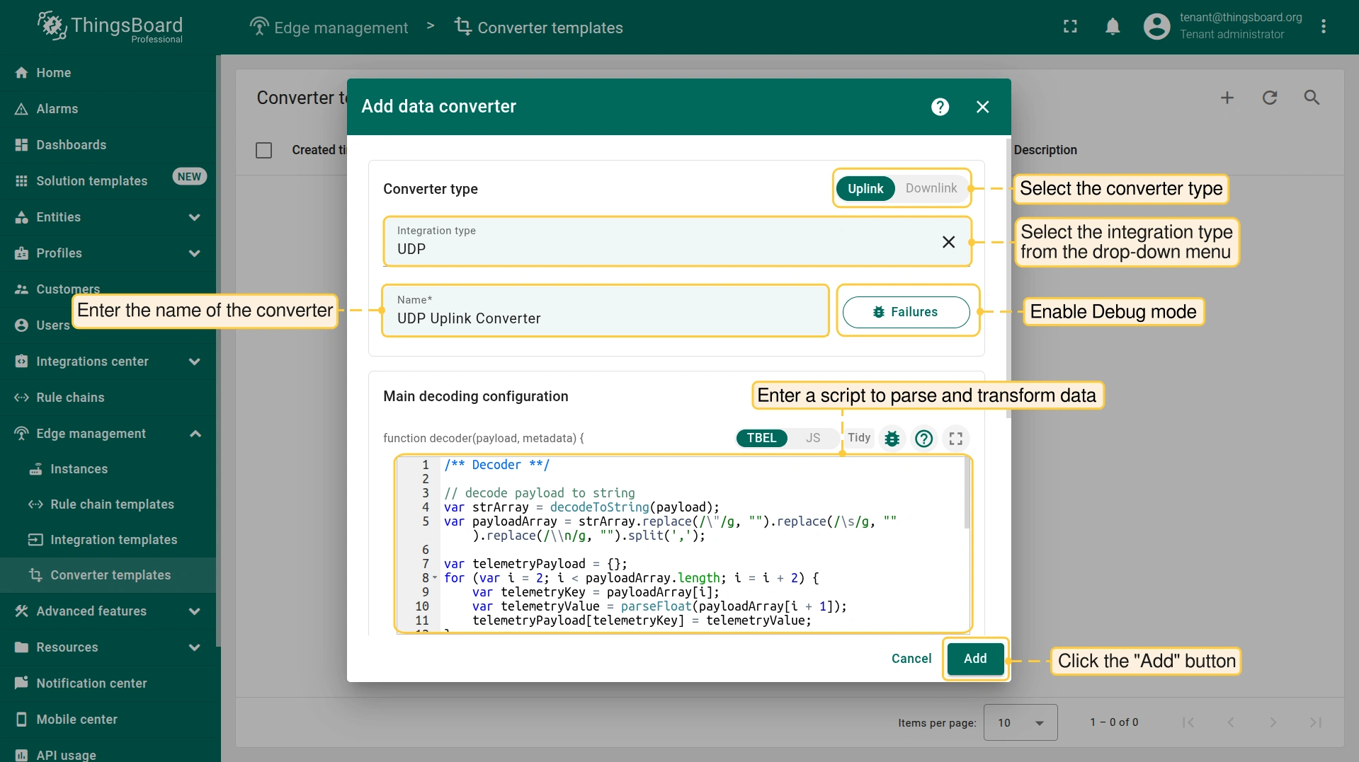Go to next page arrow in paginator
The image size is (1359, 762).
(x=1273, y=722)
